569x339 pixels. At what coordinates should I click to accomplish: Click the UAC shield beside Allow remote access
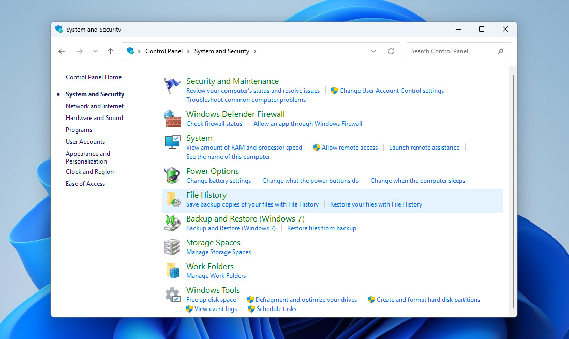tap(316, 147)
